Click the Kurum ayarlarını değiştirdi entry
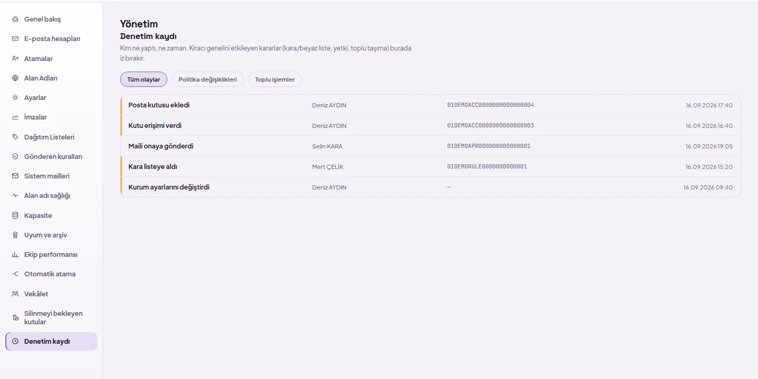The width and height of the screenshot is (758, 379). (431, 187)
